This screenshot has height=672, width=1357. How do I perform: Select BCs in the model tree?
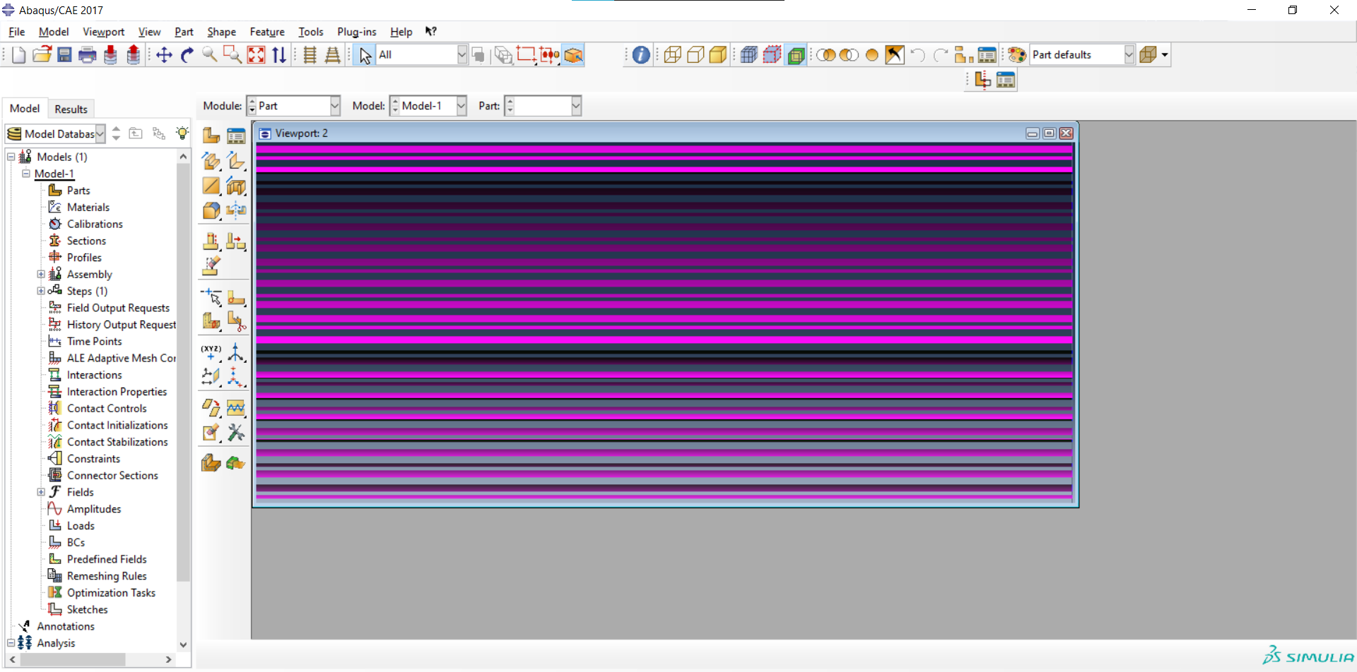76,543
